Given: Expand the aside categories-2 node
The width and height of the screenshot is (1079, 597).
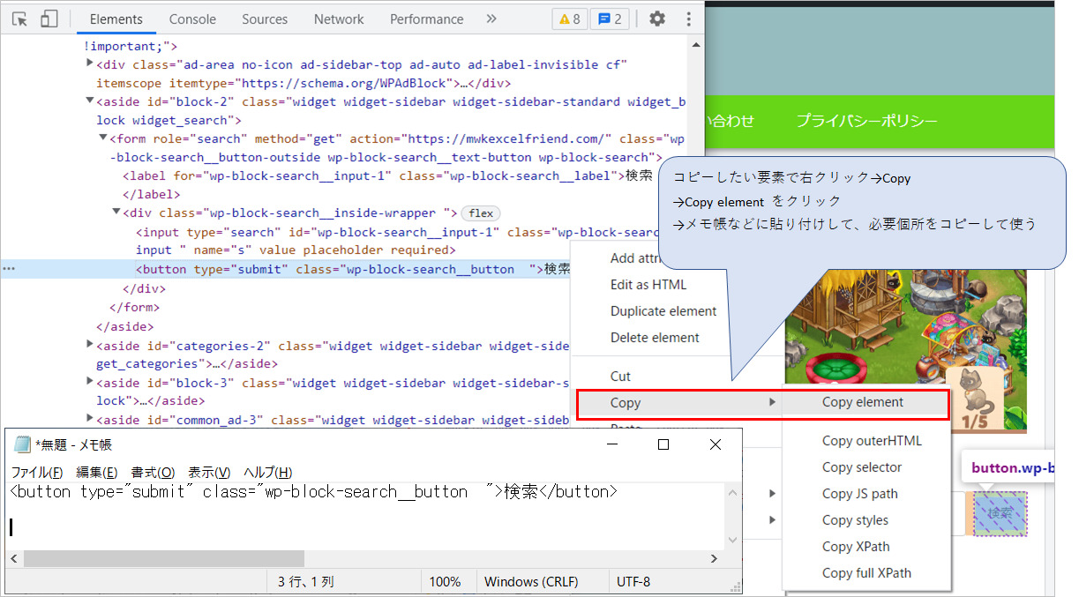Looking at the screenshot, I should tap(91, 345).
